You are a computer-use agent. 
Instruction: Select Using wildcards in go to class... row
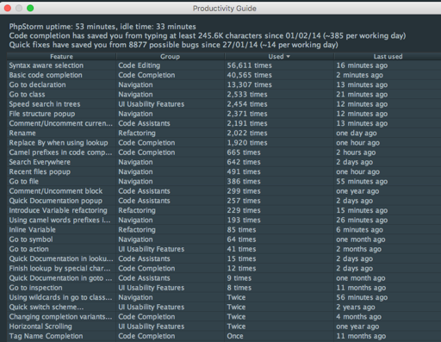[224, 297]
